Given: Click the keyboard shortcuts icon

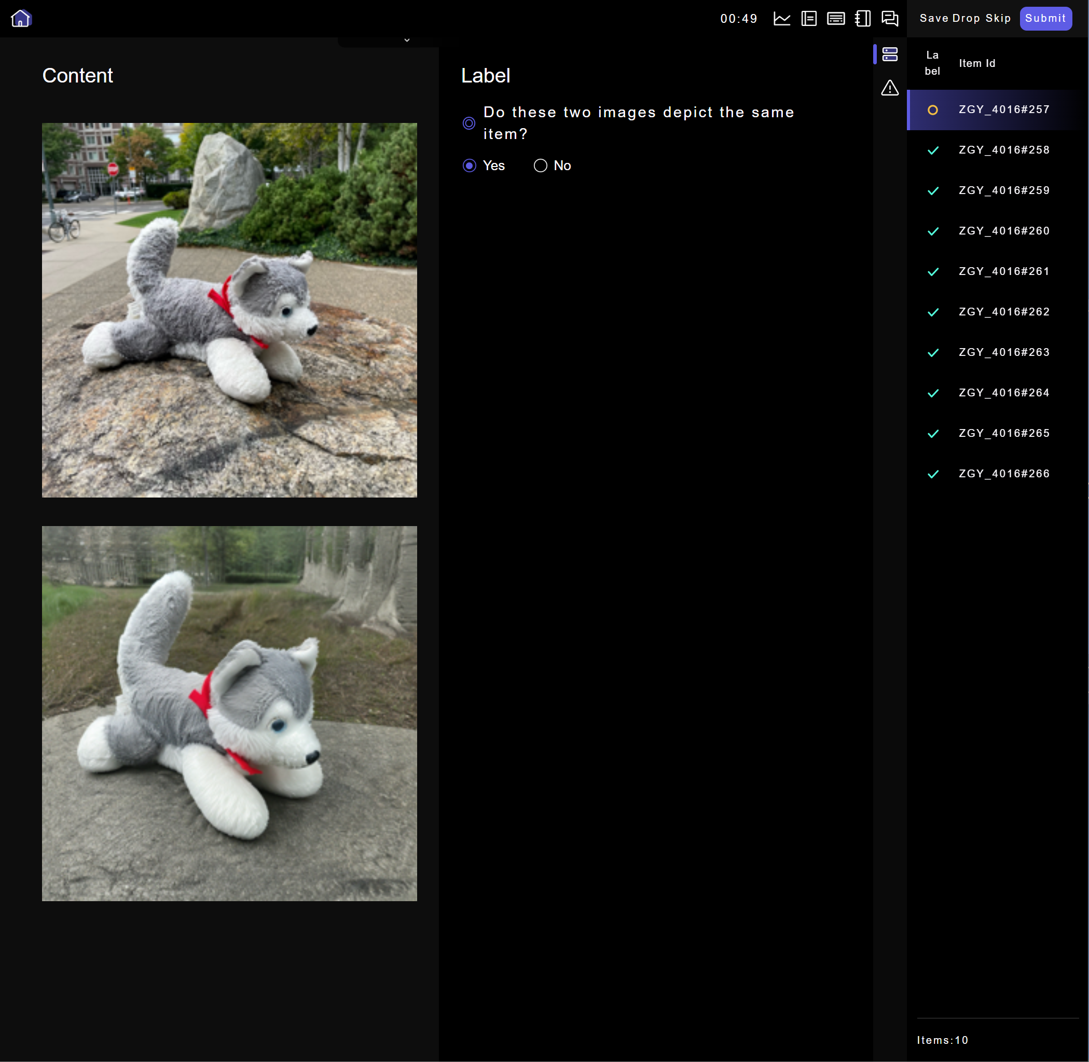Looking at the screenshot, I should (x=835, y=18).
